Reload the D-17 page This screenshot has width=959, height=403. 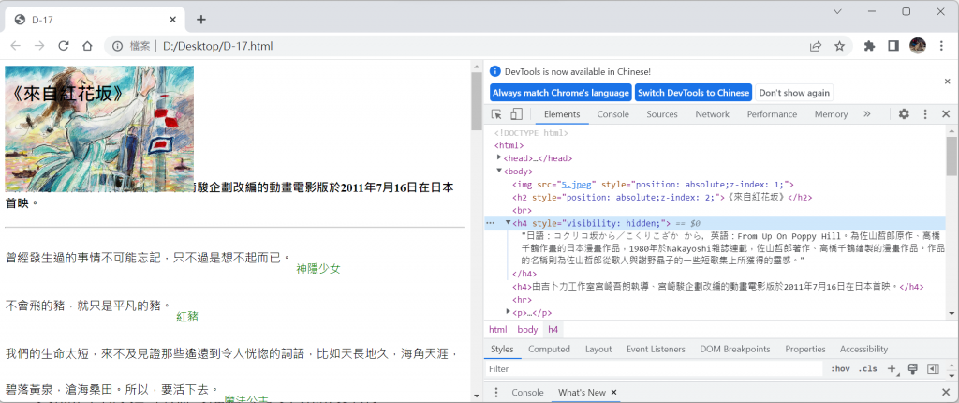pyautogui.click(x=63, y=46)
